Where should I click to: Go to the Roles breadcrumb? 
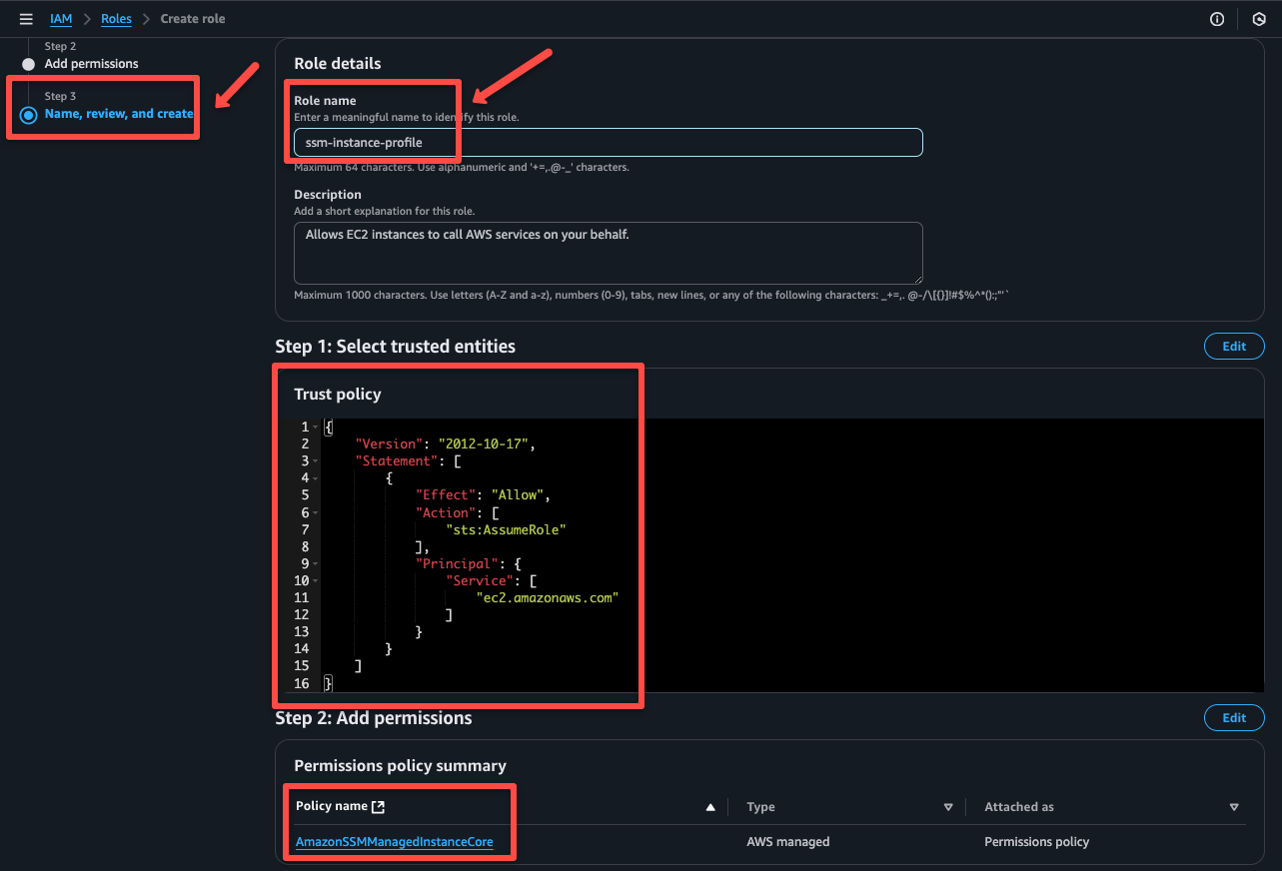pos(116,19)
